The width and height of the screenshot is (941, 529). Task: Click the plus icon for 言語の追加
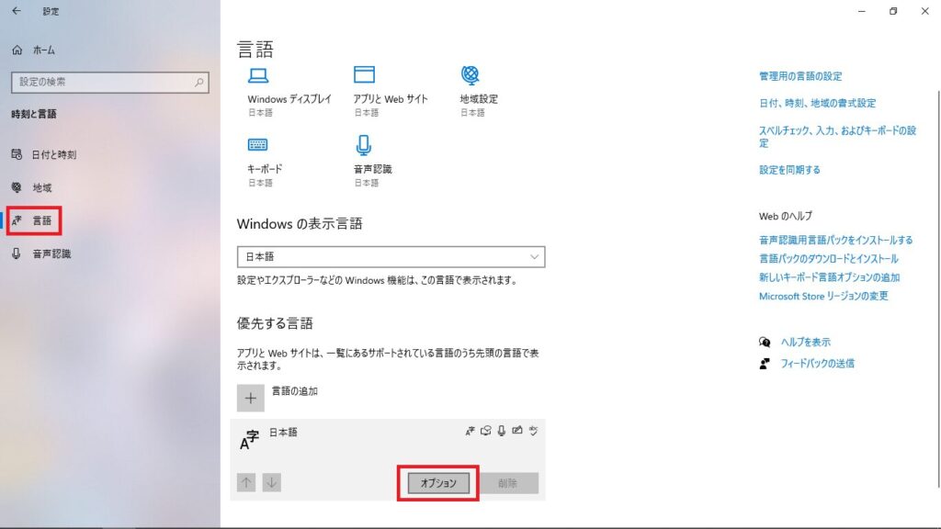[x=250, y=399]
